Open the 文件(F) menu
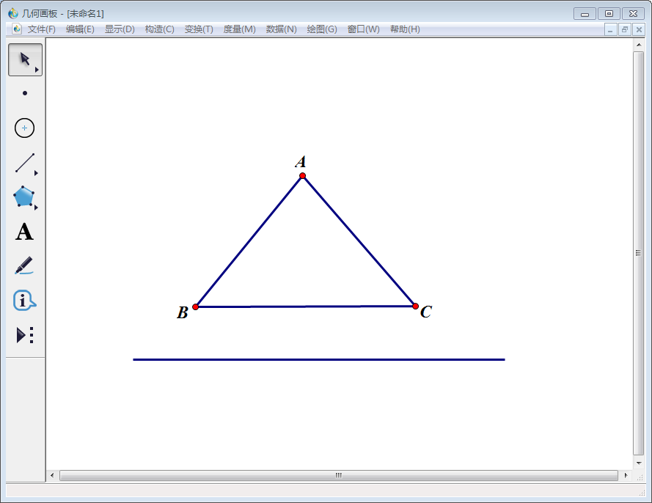The height and width of the screenshot is (503, 652). coord(42,29)
